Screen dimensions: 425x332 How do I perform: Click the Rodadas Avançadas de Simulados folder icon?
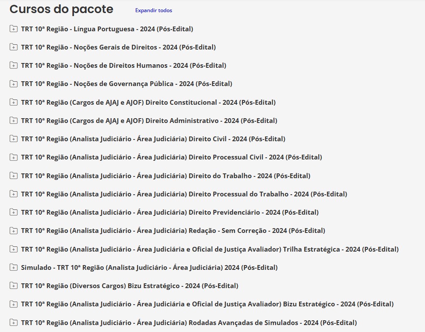pos(13,322)
